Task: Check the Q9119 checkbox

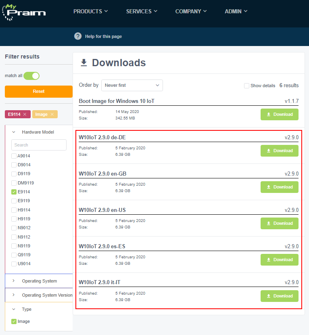Action: click(14, 255)
